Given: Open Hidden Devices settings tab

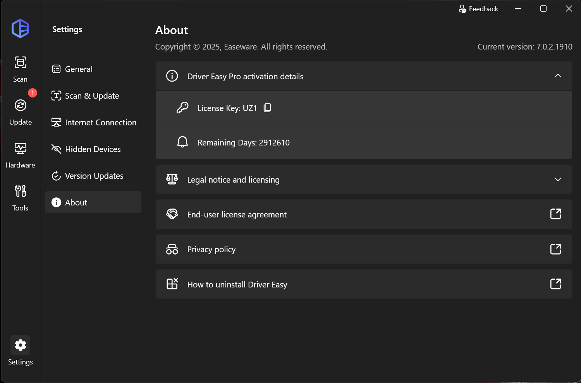Looking at the screenshot, I should pos(93,149).
